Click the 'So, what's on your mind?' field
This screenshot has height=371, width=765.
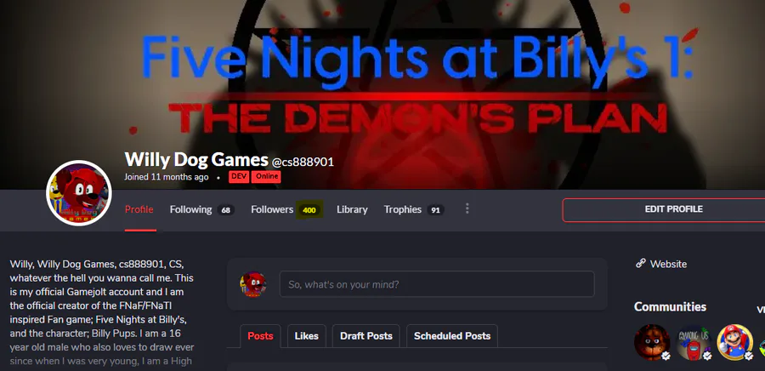tap(437, 284)
